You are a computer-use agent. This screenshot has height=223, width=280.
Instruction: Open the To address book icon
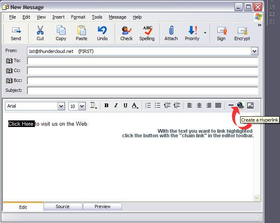[9, 61]
